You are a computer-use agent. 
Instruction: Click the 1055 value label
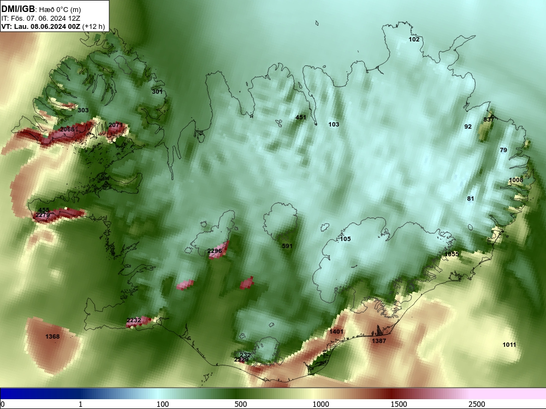click(452, 254)
